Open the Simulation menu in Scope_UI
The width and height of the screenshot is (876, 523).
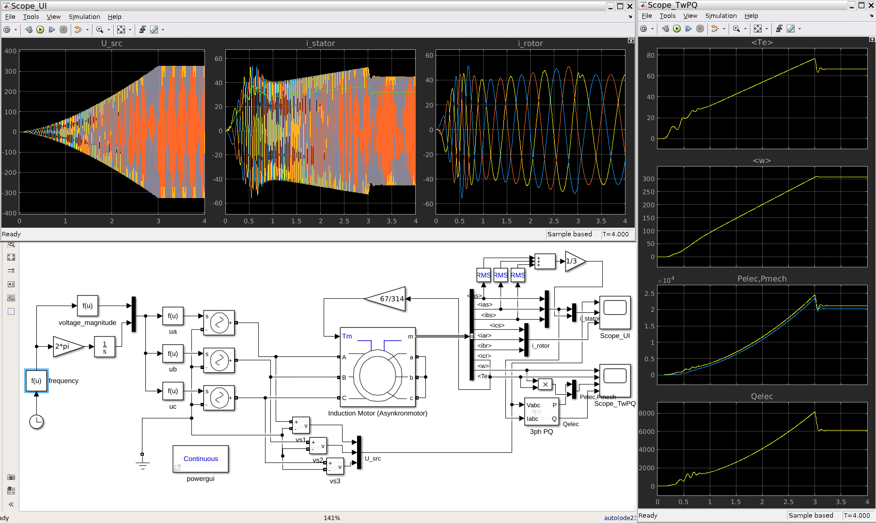[84, 16]
